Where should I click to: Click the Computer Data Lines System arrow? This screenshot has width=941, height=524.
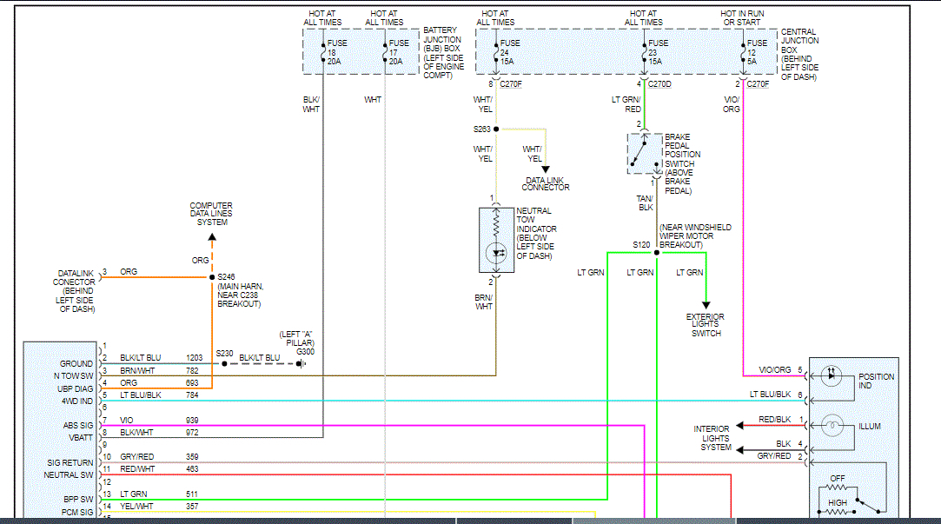point(212,235)
